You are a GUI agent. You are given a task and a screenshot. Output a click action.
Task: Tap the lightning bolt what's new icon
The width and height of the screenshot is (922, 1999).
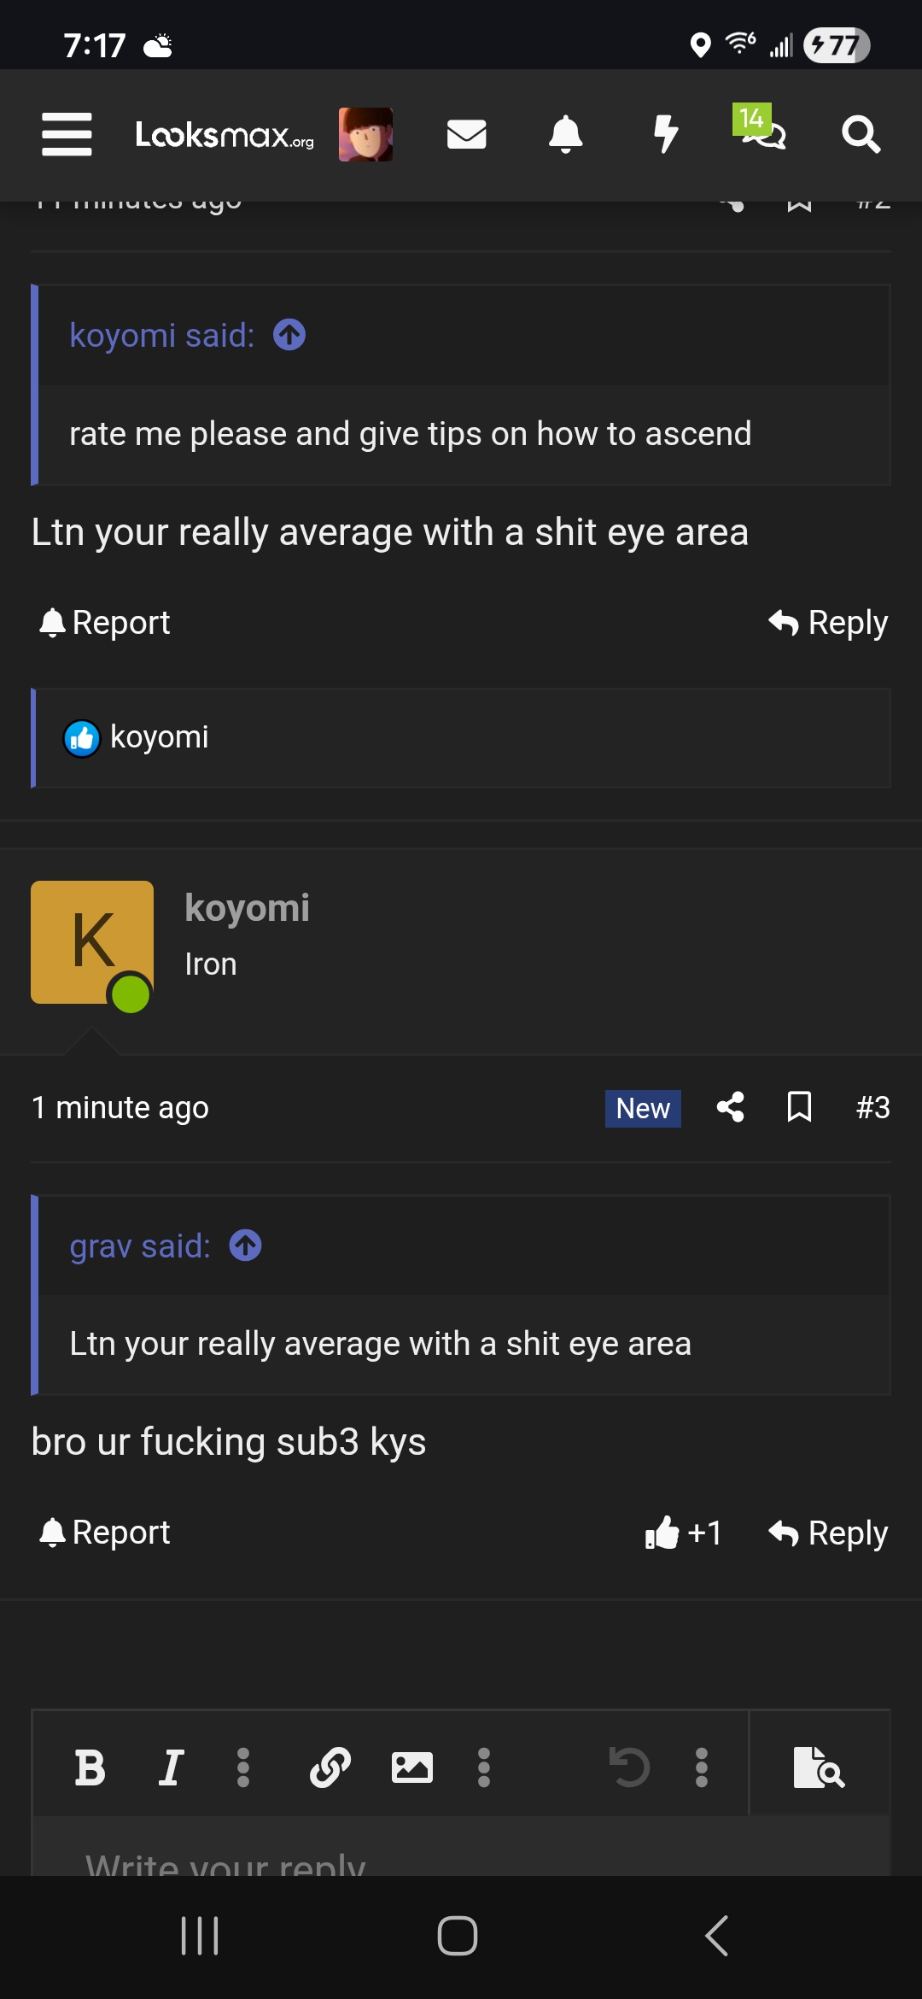(665, 134)
